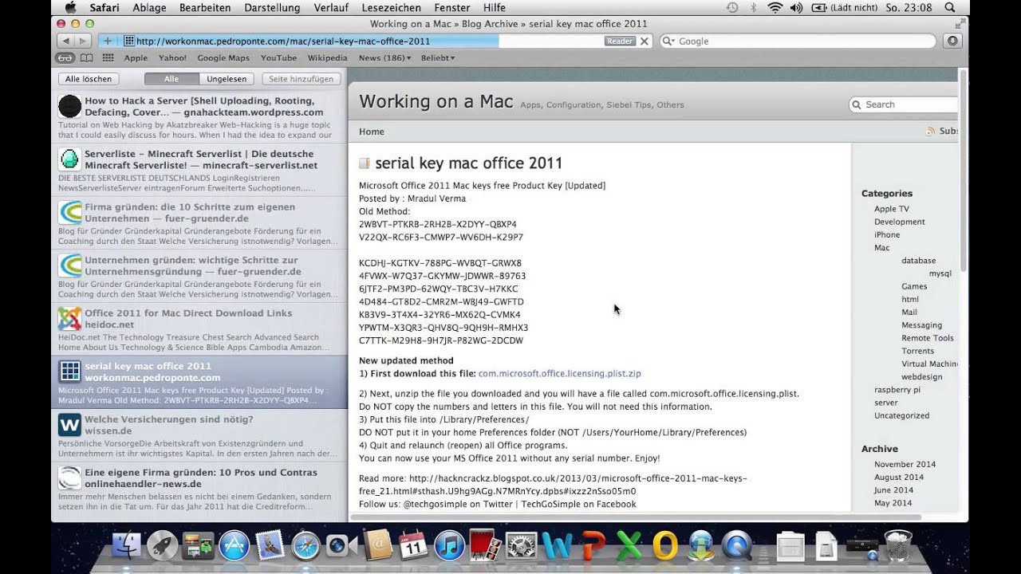The width and height of the screenshot is (1021, 574).
Task: Open the Fenster menu
Action: [x=451, y=7]
